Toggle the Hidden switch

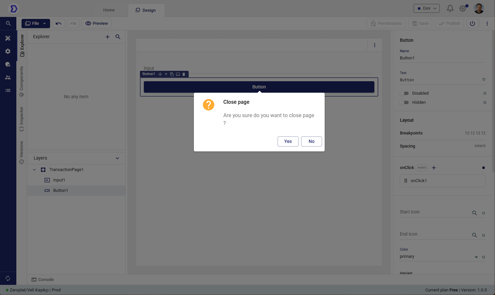[x=404, y=102]
